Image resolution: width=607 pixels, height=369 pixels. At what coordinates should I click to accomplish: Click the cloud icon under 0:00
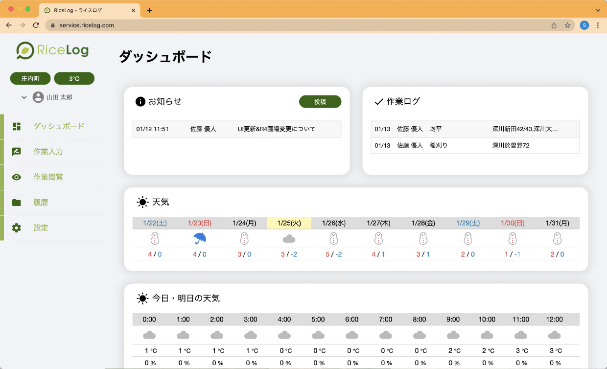[x=149, y=335]
